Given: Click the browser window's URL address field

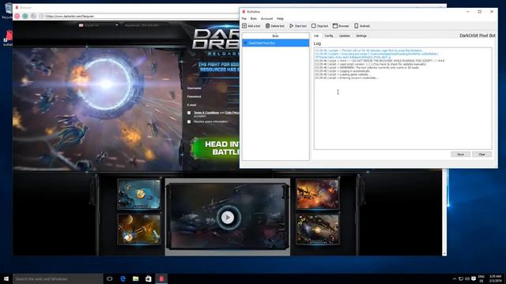Looking at the screenshot, I should point(142,16).
